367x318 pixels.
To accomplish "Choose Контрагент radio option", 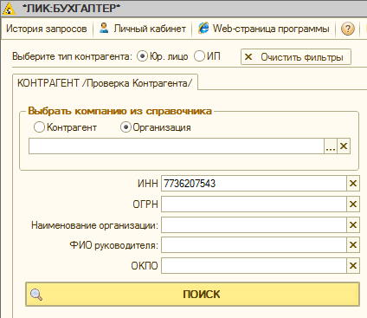I will [x=39, y=127].
